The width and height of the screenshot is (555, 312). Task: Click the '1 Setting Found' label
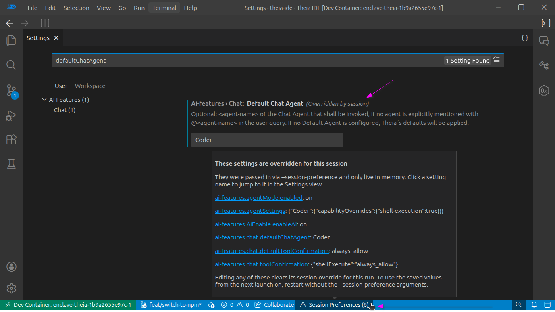(x=468, y=61)
